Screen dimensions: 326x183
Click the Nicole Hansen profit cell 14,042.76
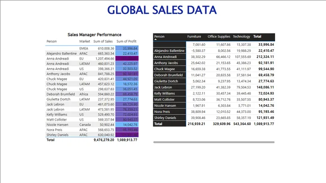tap(127, 125)
